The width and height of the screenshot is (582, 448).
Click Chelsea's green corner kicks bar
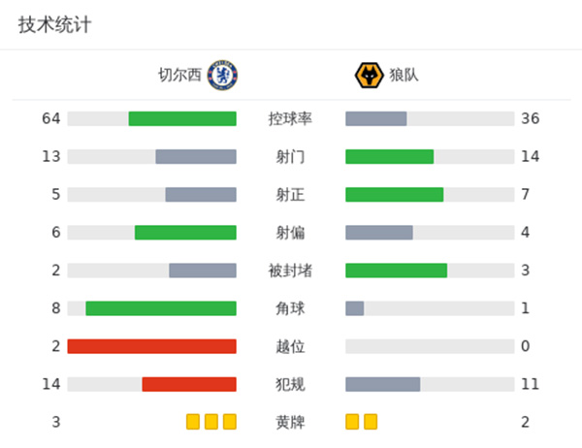[x=161, y=308]
